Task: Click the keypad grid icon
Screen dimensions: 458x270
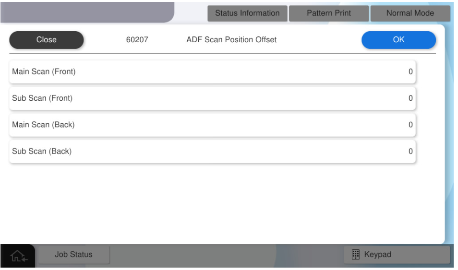Action: (356, 254)
